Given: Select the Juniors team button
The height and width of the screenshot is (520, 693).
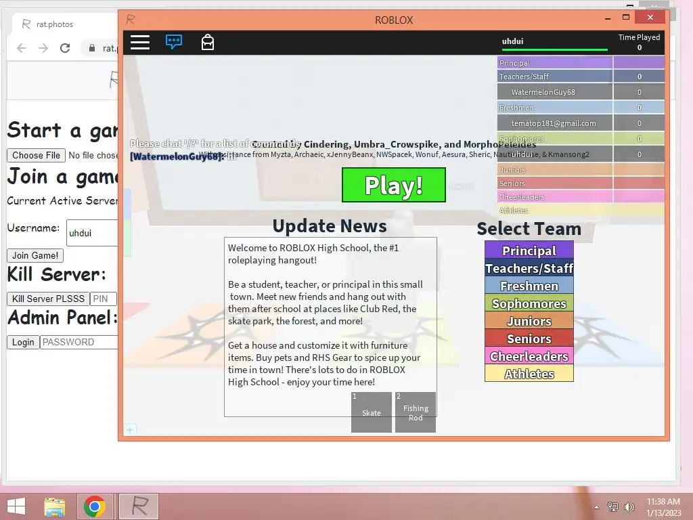Looking at the screenshot, I should [529, 321].
